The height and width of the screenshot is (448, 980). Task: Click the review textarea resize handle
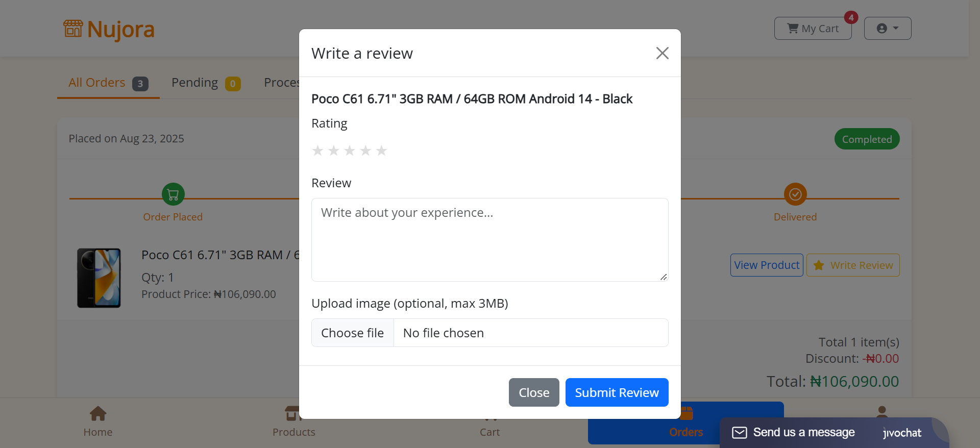pyautogui.click(x=663, y=277)
